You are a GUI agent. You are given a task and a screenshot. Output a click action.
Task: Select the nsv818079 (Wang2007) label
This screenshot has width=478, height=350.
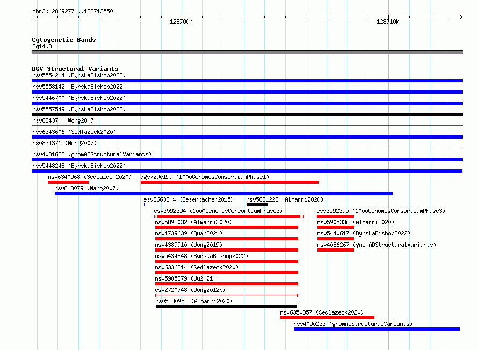coord(86,188)
